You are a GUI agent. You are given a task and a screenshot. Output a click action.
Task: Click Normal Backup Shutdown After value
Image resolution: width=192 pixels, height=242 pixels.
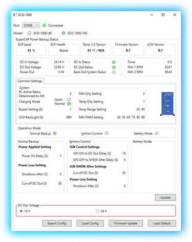60,174
